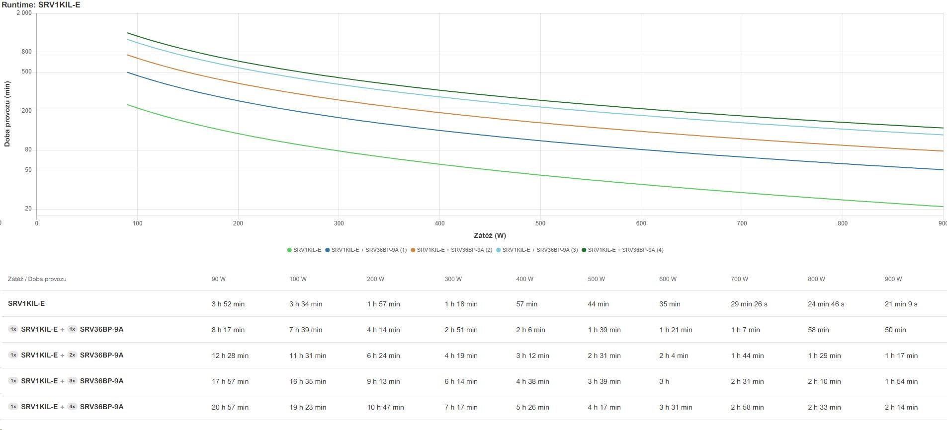
Task: Click the SRV1KIL-E + SRV36BP-9A (4) legend label
Action: click(625, 250)
